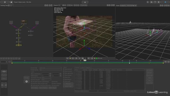Toggle the Exhaustive checkbox

pos(52,86)
